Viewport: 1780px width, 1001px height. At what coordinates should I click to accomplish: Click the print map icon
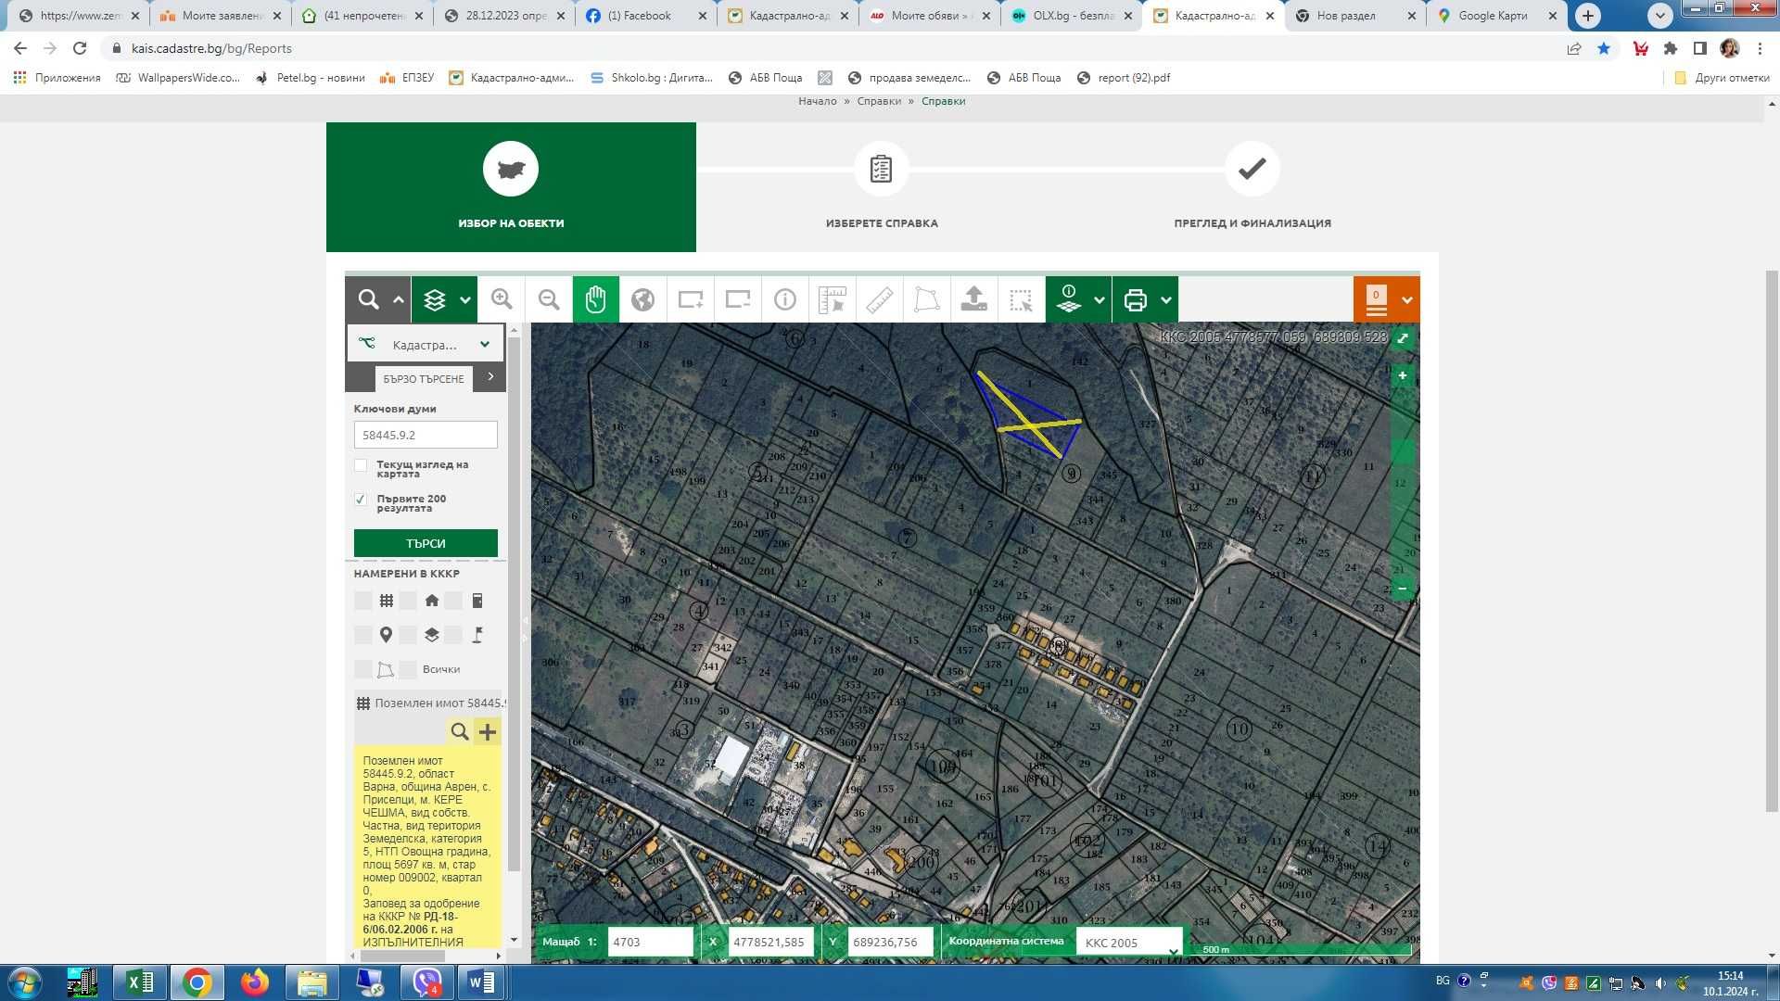click(x=1135, y=299)
